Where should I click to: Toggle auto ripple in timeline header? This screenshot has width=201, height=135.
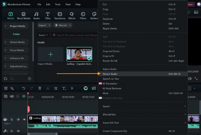pyautogui.click(x=18, y=96)
